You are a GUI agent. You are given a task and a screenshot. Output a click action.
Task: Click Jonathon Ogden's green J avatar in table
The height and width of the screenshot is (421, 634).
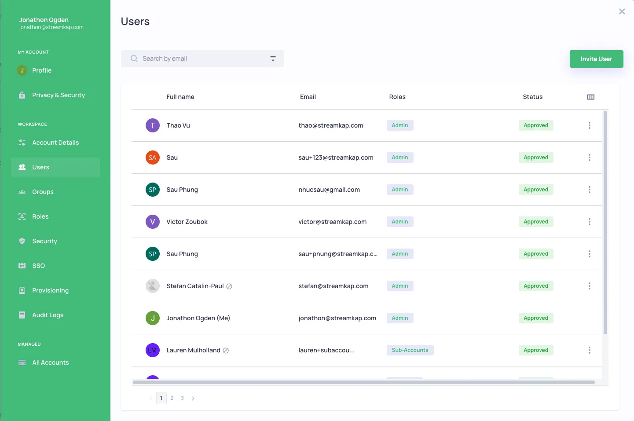[153, 318]
